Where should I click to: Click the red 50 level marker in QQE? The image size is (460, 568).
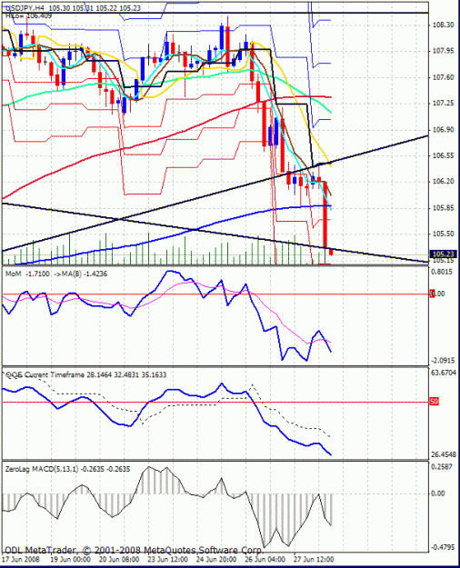[x=435, y=402]
